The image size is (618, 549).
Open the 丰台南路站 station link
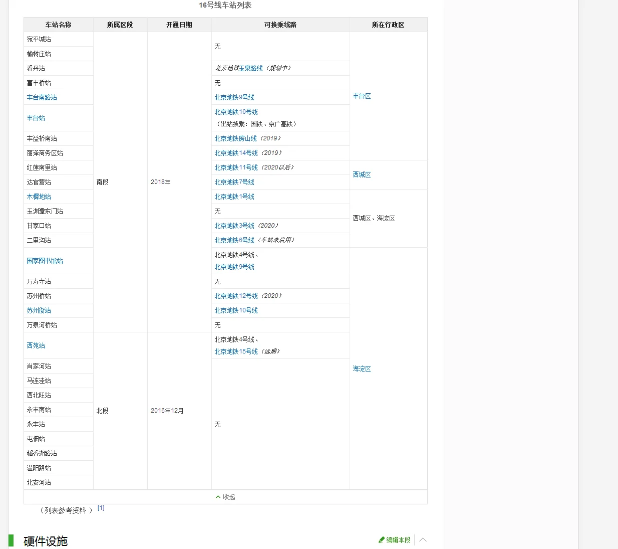[x=41, y=97]
